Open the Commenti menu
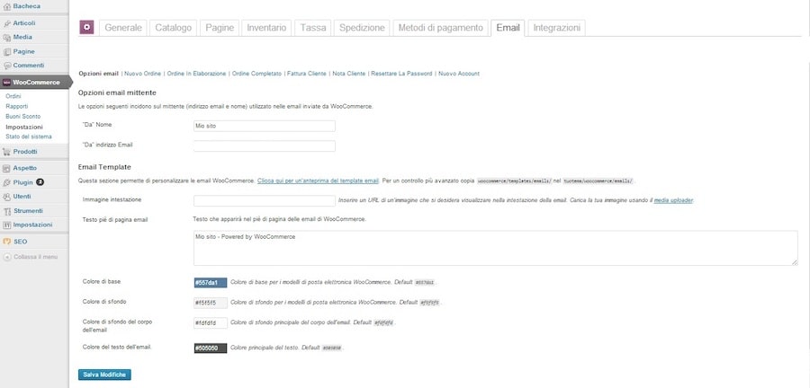The height and width of the screenshot is (388, 810). tap(29, 66)
